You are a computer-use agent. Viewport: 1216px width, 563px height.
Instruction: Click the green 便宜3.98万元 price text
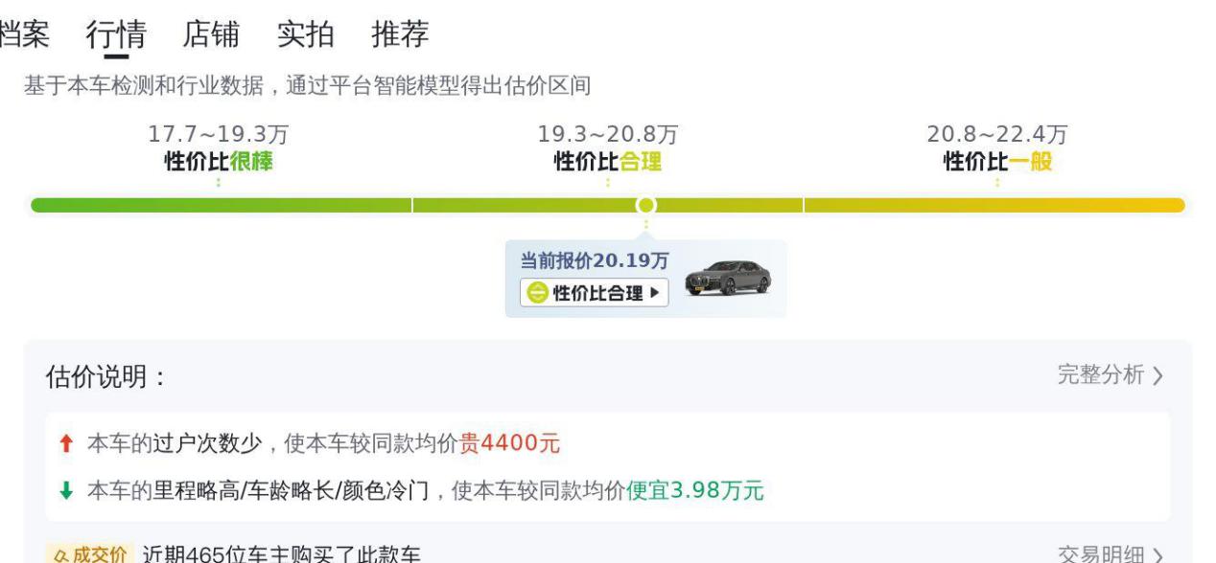point(695,490)
